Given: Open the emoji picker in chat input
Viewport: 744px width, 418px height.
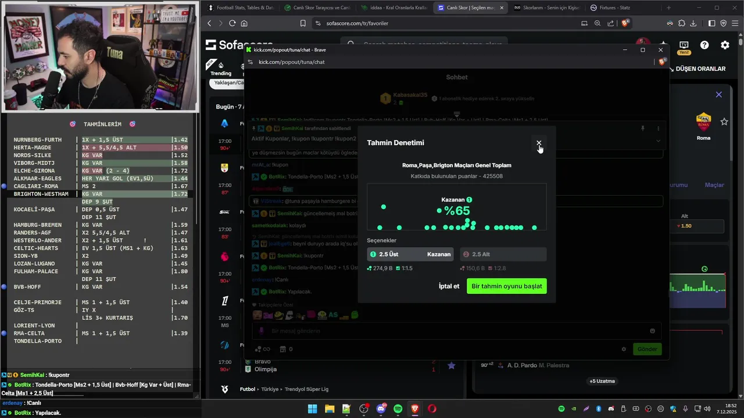Looking at the screenshot, I should (x=652, y=331).
